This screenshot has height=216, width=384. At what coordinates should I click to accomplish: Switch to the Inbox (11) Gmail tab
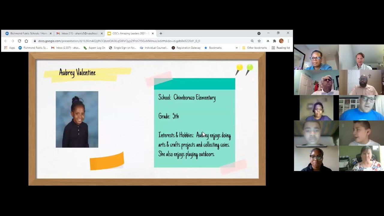click(79, 33)
